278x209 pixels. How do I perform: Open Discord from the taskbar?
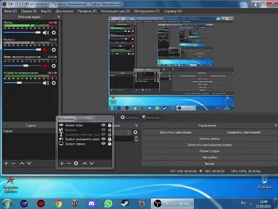tap(91, 203)
